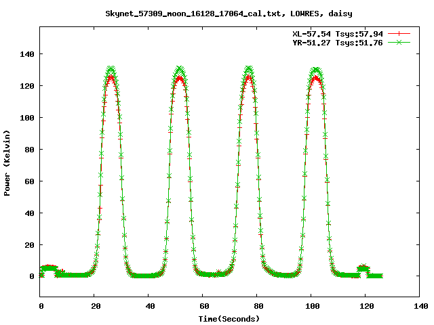Click the 140 tick label on x-axis

(x=420, y=306)
